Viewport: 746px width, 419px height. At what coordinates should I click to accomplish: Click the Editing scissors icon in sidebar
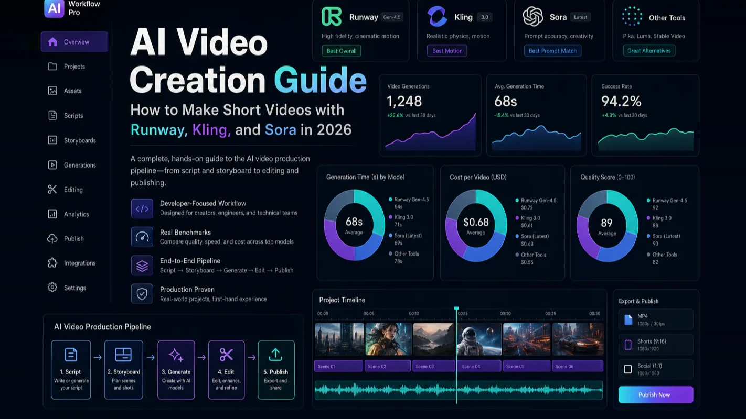coord(52,190)
